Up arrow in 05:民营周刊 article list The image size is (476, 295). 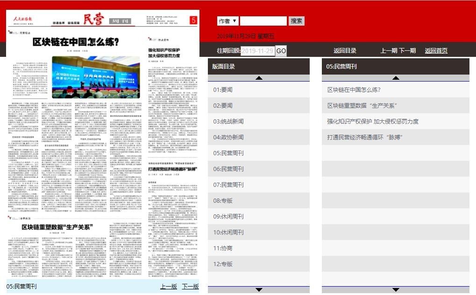click(396, 78)
